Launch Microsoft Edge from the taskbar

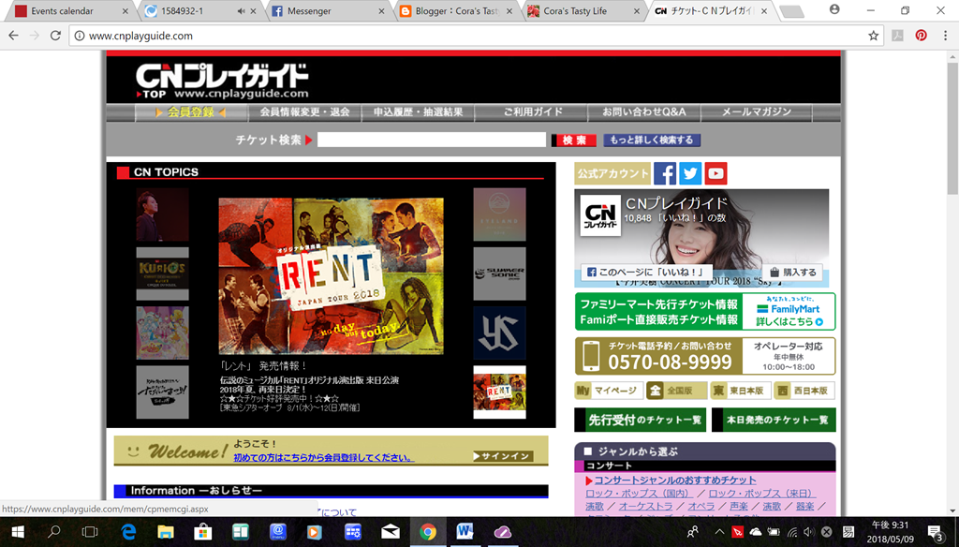[x=128, y=532]
